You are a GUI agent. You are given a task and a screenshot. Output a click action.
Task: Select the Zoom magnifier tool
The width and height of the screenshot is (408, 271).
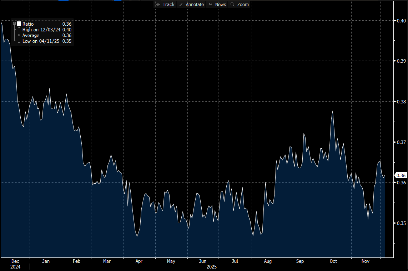pos(240,4)
